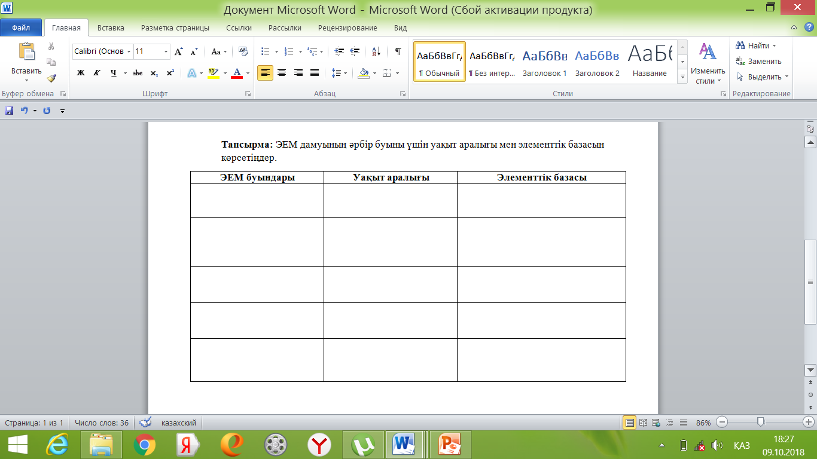Switch to the Ссылки tab
This screenshot has height=459, width=817.
pyautogui.click(x=239, y=27)
